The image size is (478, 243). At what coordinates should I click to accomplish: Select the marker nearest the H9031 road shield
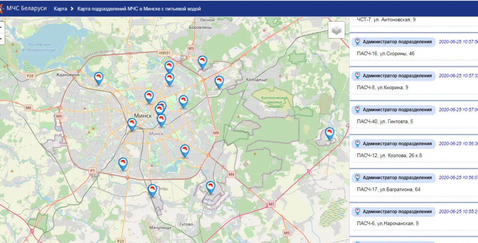169,67
